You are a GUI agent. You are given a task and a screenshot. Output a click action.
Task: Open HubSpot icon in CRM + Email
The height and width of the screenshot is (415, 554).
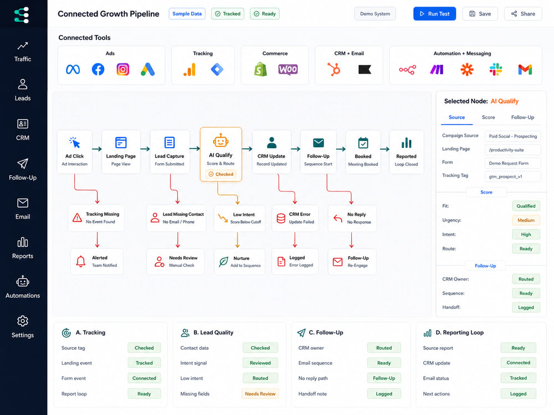tap(334, 69)
